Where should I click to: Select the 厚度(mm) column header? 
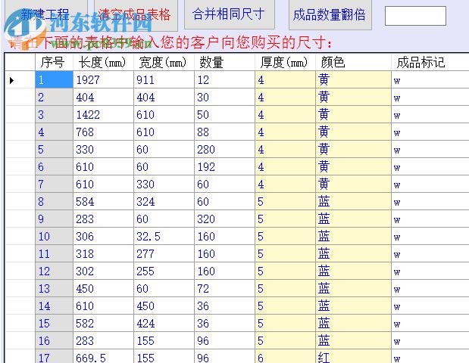pos(286,62)
